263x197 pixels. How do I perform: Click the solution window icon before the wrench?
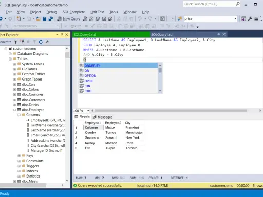[x=243, y=18]
